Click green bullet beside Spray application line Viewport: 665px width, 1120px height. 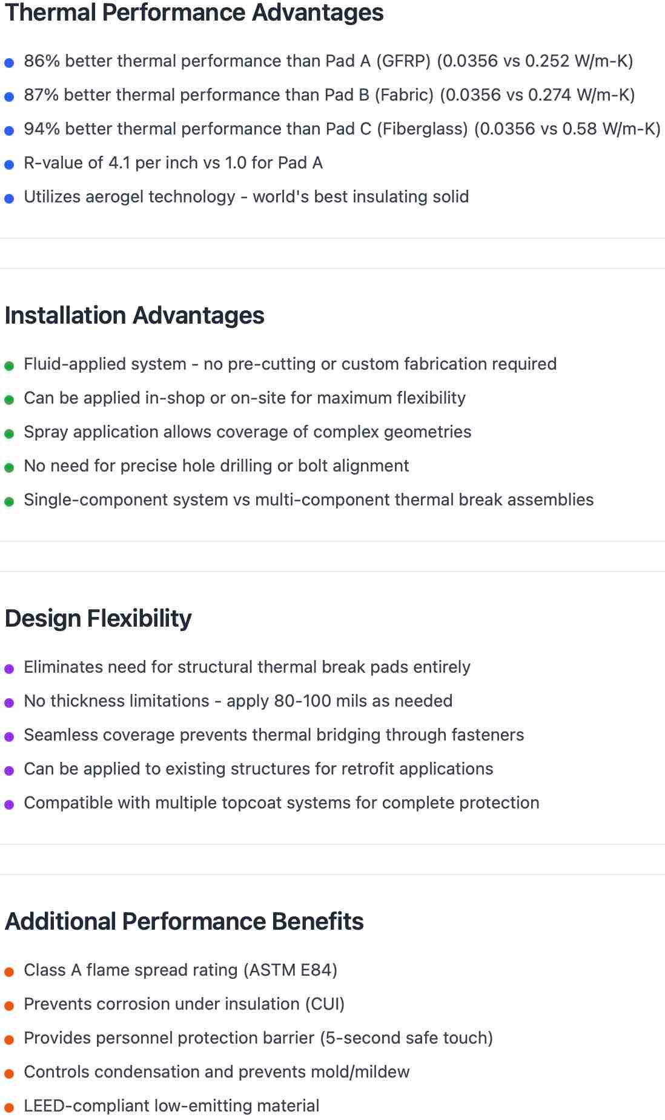pos(9,433)
